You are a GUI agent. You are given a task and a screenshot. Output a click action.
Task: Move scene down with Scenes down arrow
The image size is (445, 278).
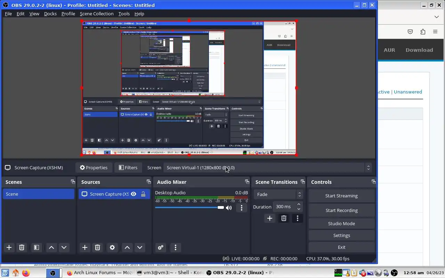(64, 247)
